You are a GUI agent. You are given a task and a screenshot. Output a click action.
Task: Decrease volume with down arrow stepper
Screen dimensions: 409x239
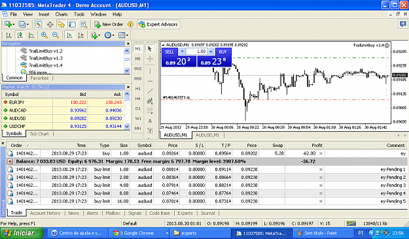(x=182, y=52)
